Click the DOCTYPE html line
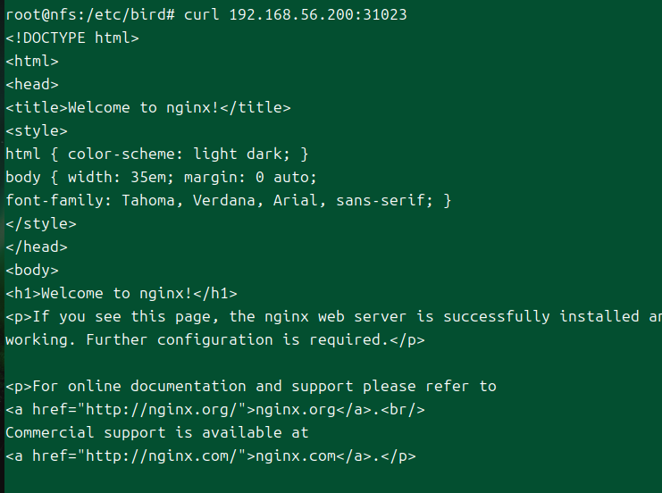 pos(72,38)
